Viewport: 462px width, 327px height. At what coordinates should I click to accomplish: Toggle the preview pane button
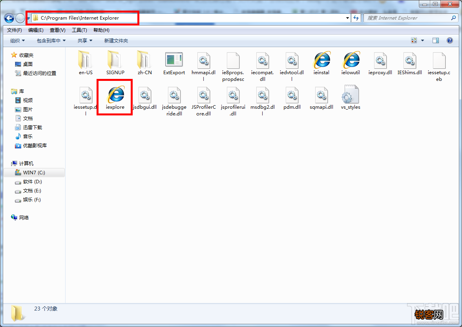point(435,40)
